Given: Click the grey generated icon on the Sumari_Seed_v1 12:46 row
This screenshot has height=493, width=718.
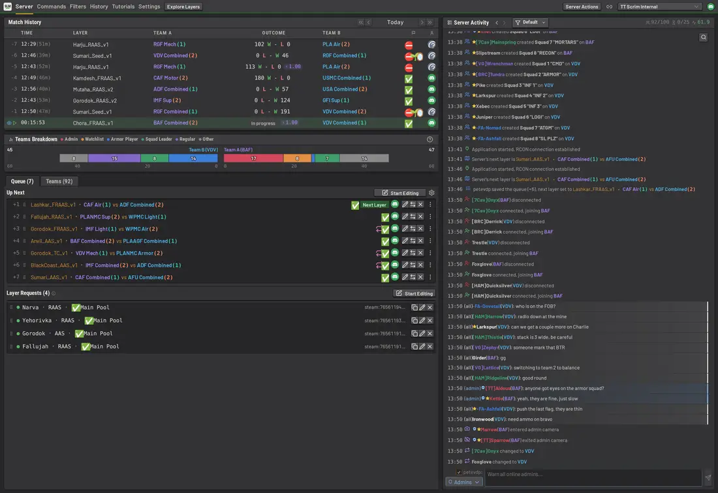Looking at the screenshot, I should click(x=431, y=56).
